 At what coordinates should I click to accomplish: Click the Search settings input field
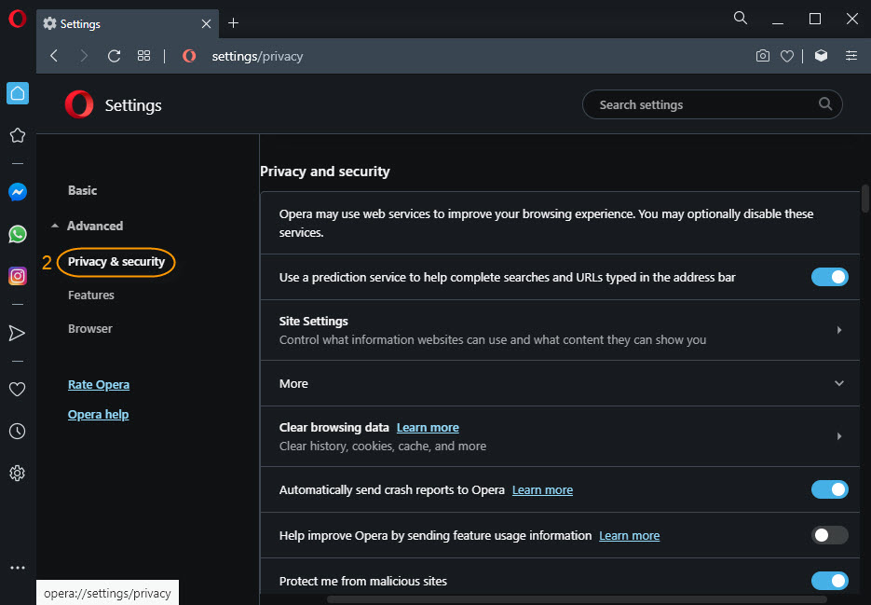[712, 104]
